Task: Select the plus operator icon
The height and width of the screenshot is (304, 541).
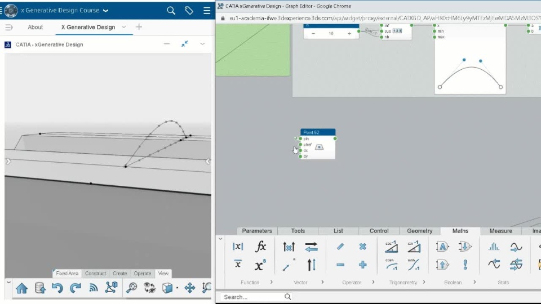Action: (x=362, y=265)
